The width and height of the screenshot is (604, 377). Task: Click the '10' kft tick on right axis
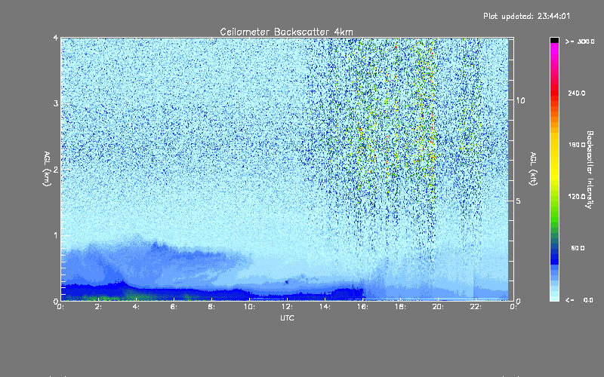point(520,100)
